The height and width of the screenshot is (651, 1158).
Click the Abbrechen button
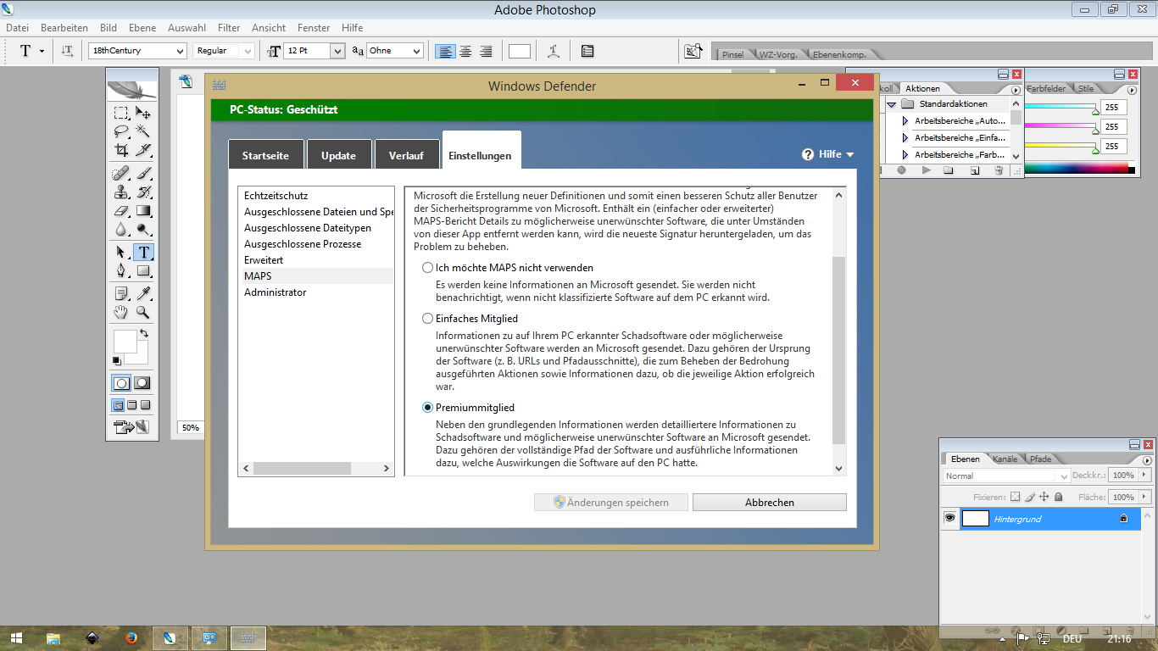tap(770, 503)
